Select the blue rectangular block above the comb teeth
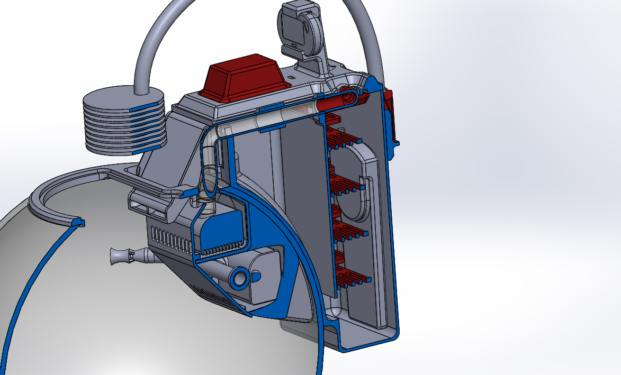This screenshot has width=621, height=375. 222,228
